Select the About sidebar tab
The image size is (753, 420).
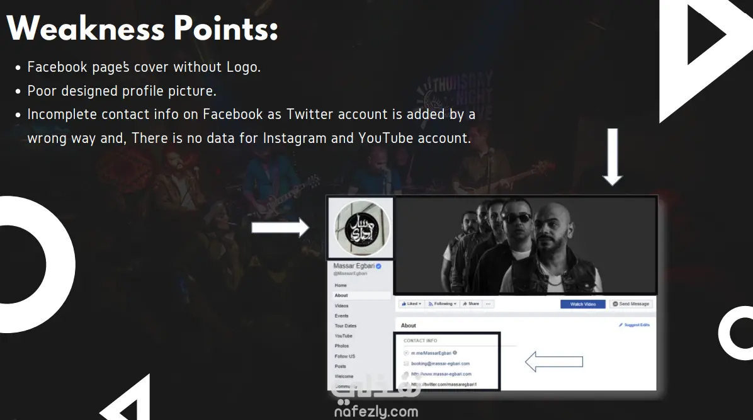(341, 295)
